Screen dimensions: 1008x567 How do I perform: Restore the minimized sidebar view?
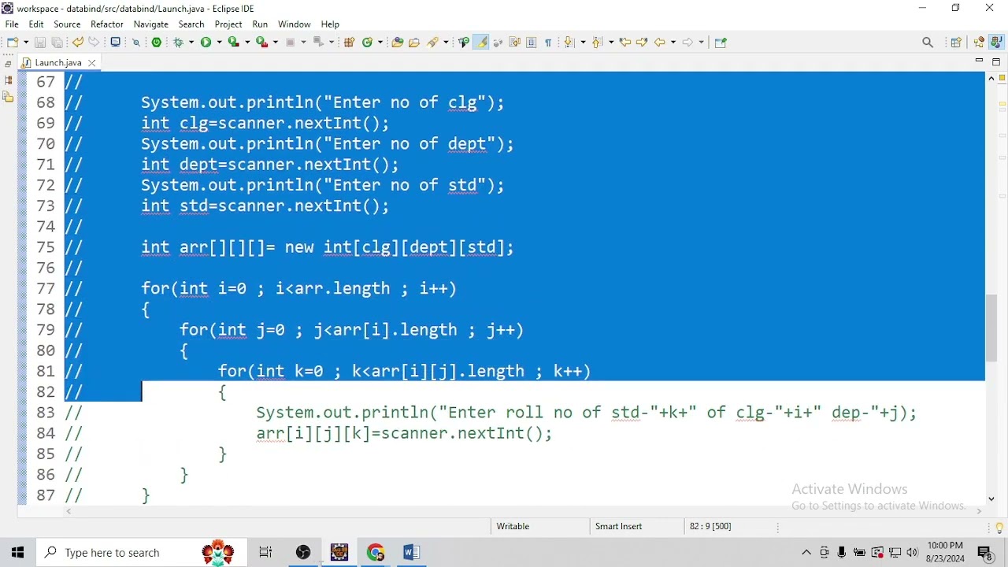8,64
